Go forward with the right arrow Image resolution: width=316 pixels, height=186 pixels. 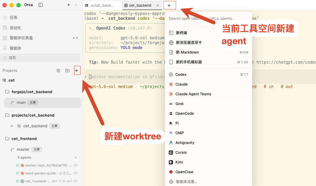point(76,5)
